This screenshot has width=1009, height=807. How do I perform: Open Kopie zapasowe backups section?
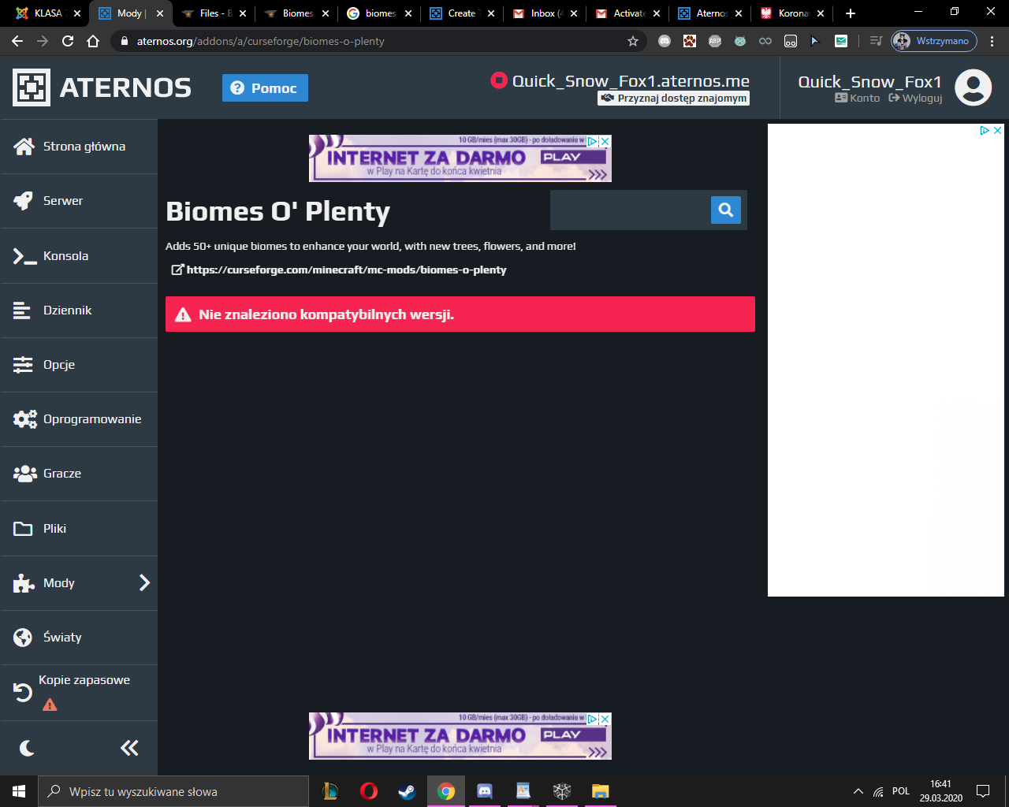pos(79,693)
